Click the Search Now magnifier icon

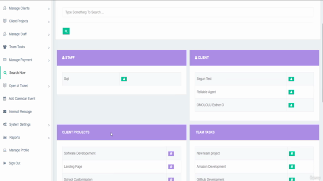5,72
